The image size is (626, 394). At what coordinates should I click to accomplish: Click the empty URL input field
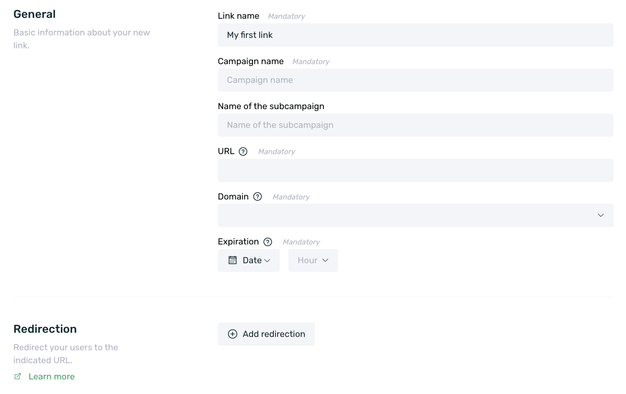416,170
